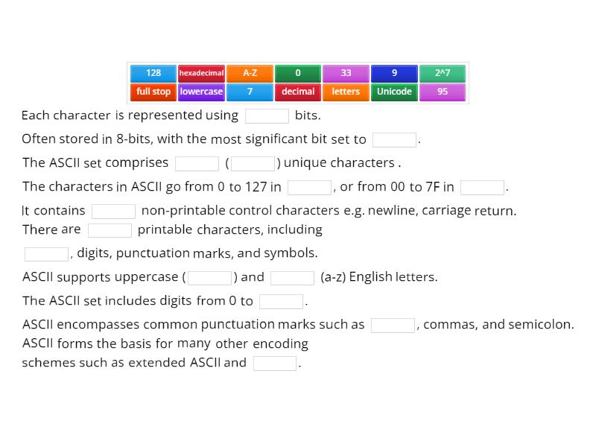Select the "128" answer tile

[x=152, y=73]
